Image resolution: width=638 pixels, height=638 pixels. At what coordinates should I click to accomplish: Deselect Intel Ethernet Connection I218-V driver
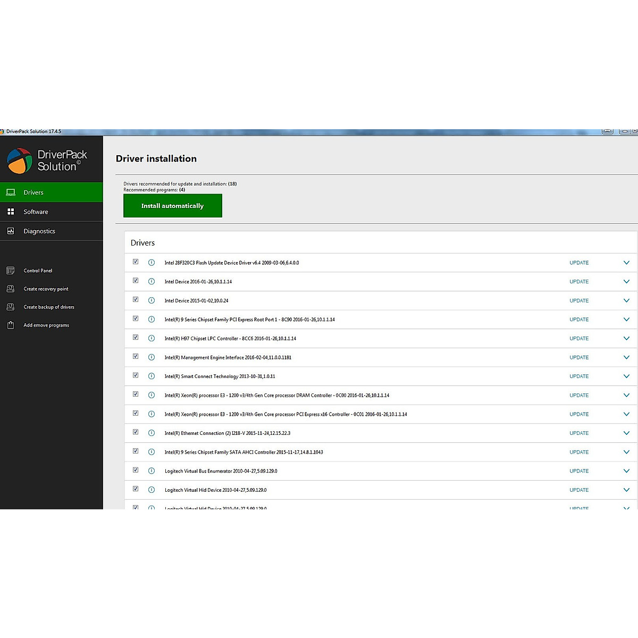[x=136, y=432]
